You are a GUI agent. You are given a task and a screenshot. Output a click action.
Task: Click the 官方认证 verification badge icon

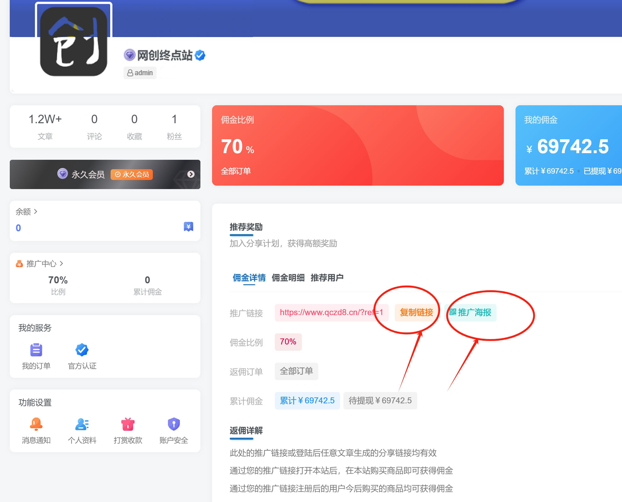click(82, 350)
